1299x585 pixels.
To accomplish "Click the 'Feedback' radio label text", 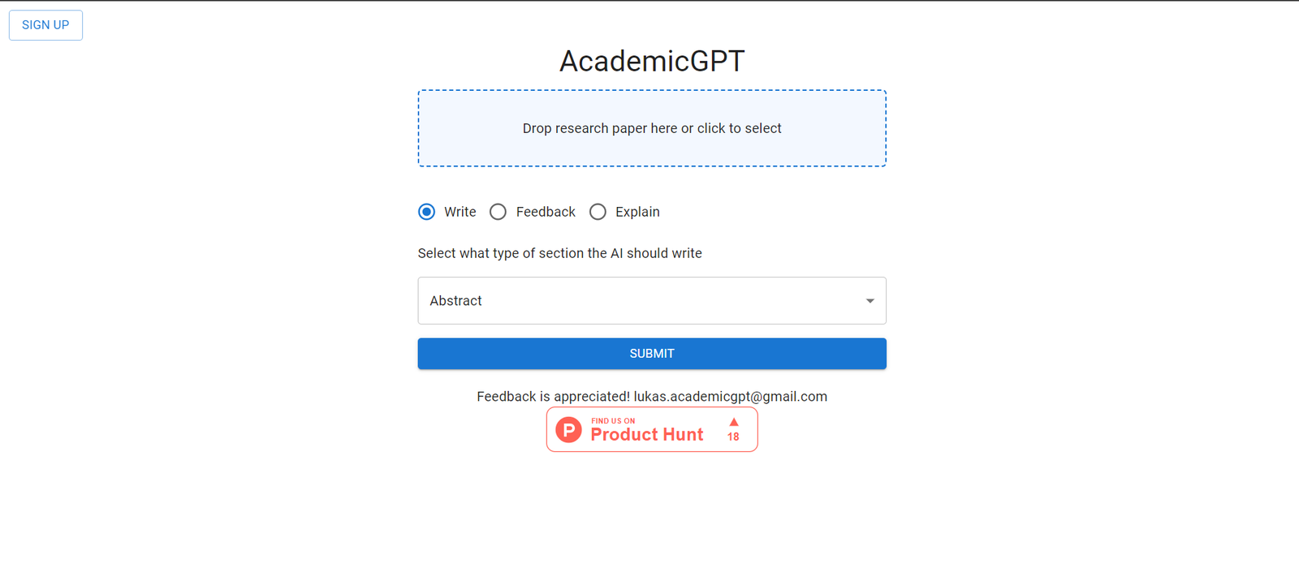I will click(x=546, y=212).
